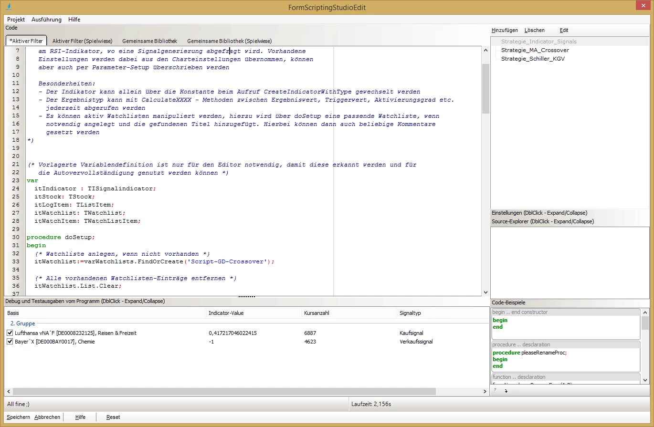Open the Projekt menu
The height and width of the screenshot is (427, 654).
click(16, 20)
